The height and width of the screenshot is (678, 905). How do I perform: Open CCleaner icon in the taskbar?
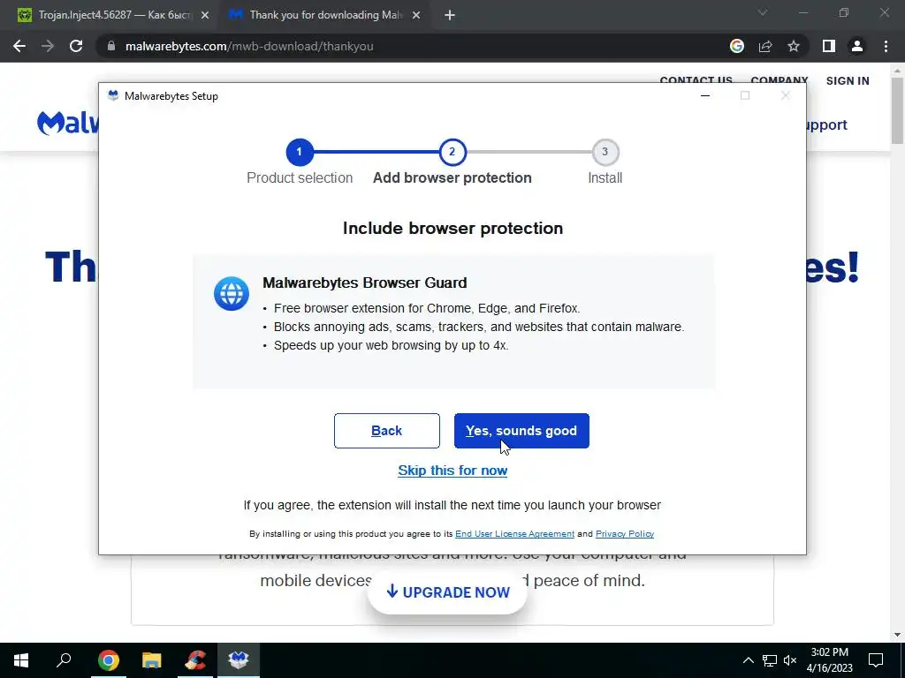[195, 660]
